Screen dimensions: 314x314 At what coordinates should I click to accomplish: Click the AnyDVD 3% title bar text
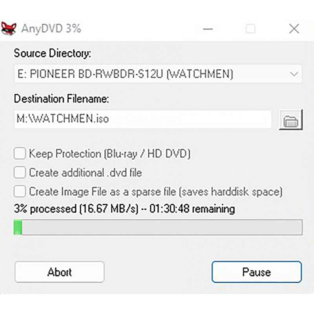coord(51,29)
